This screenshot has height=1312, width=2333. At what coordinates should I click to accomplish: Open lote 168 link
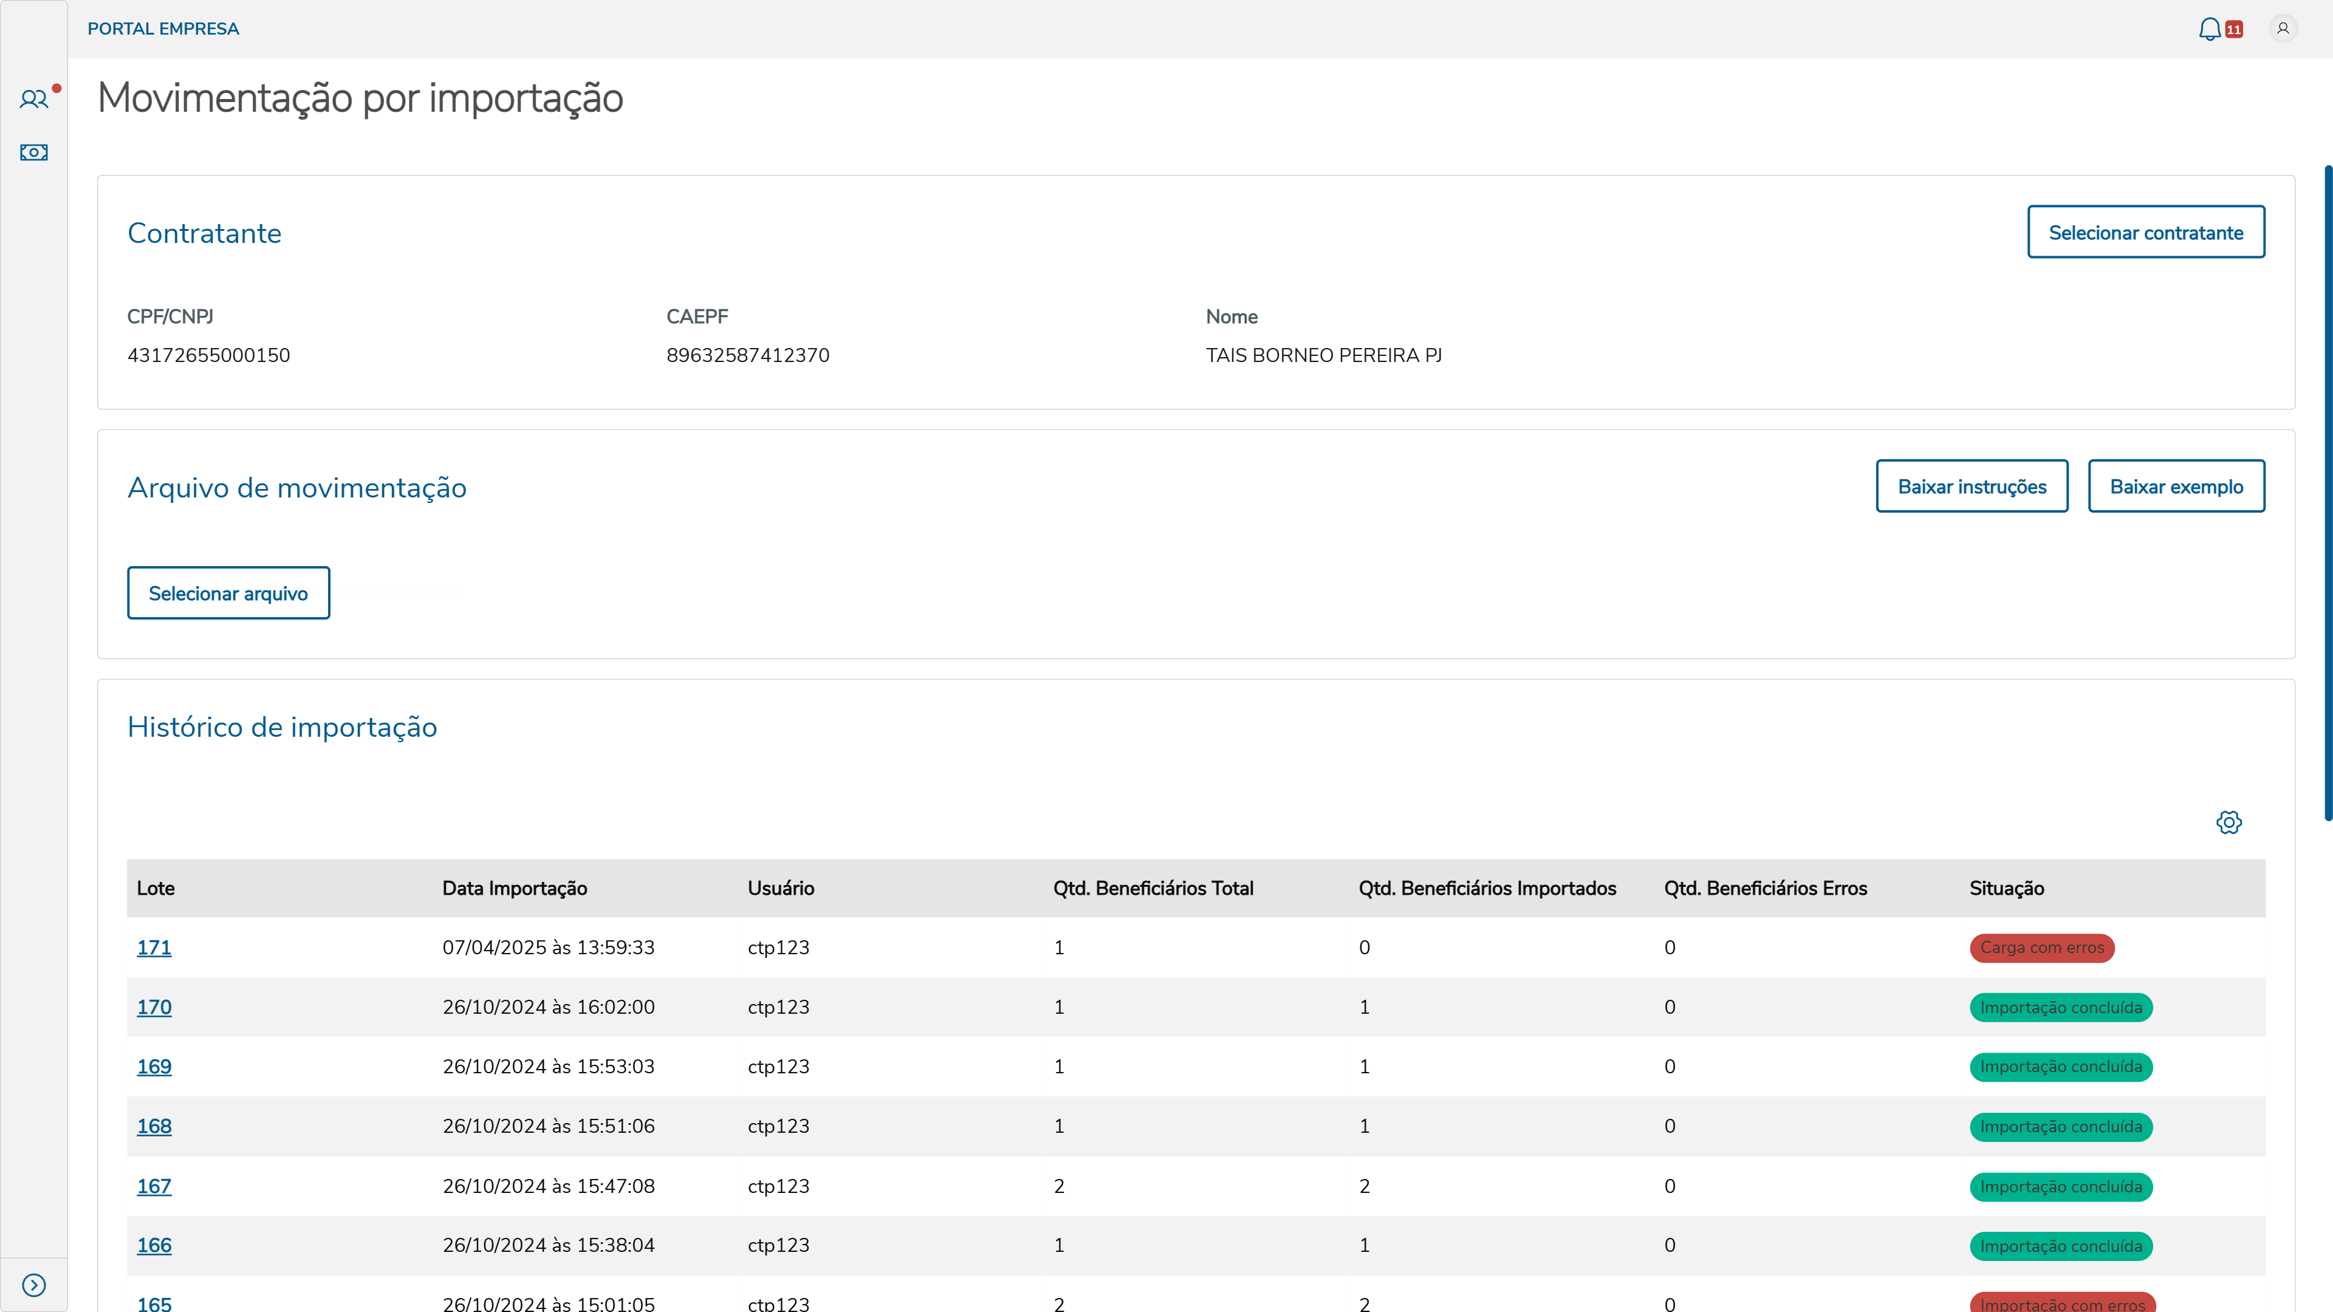(x=154, y=1126)
